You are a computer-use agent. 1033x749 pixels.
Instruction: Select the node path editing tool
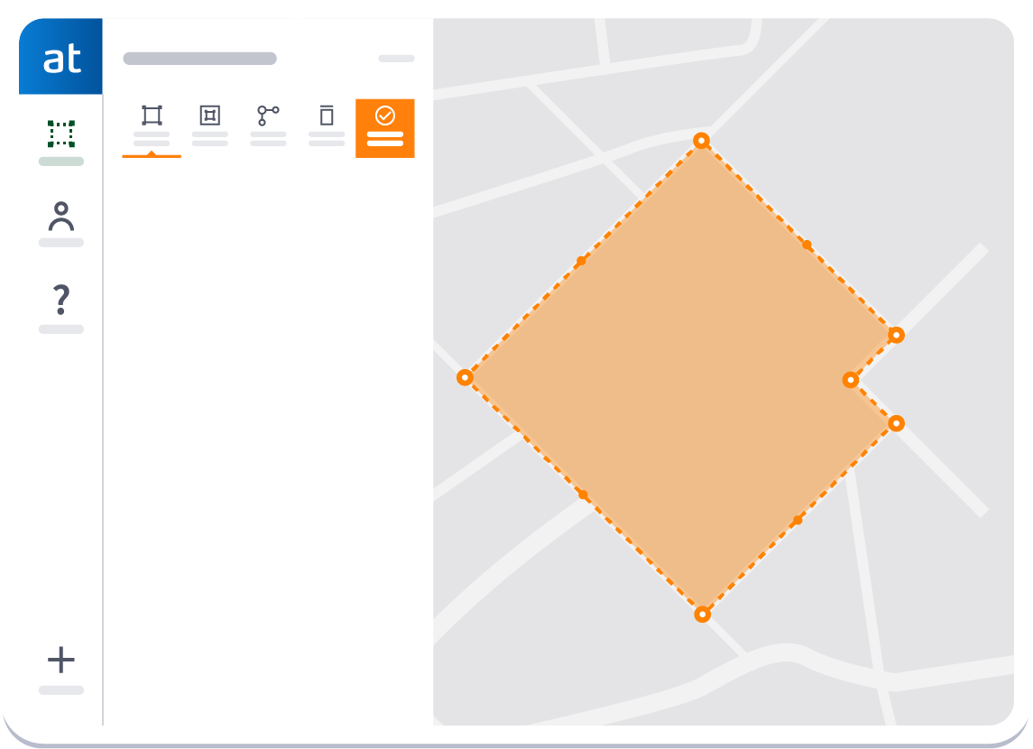point(268,114)
